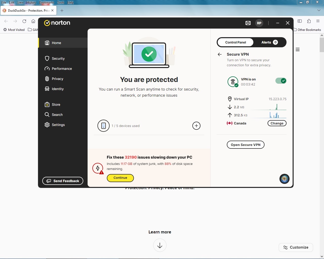Click the add device plus icon

196,126
